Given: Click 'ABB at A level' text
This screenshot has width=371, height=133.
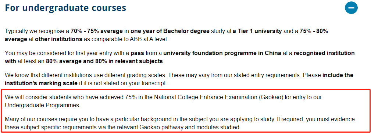Looking at the screenshot, I should (x=152, y=39).
